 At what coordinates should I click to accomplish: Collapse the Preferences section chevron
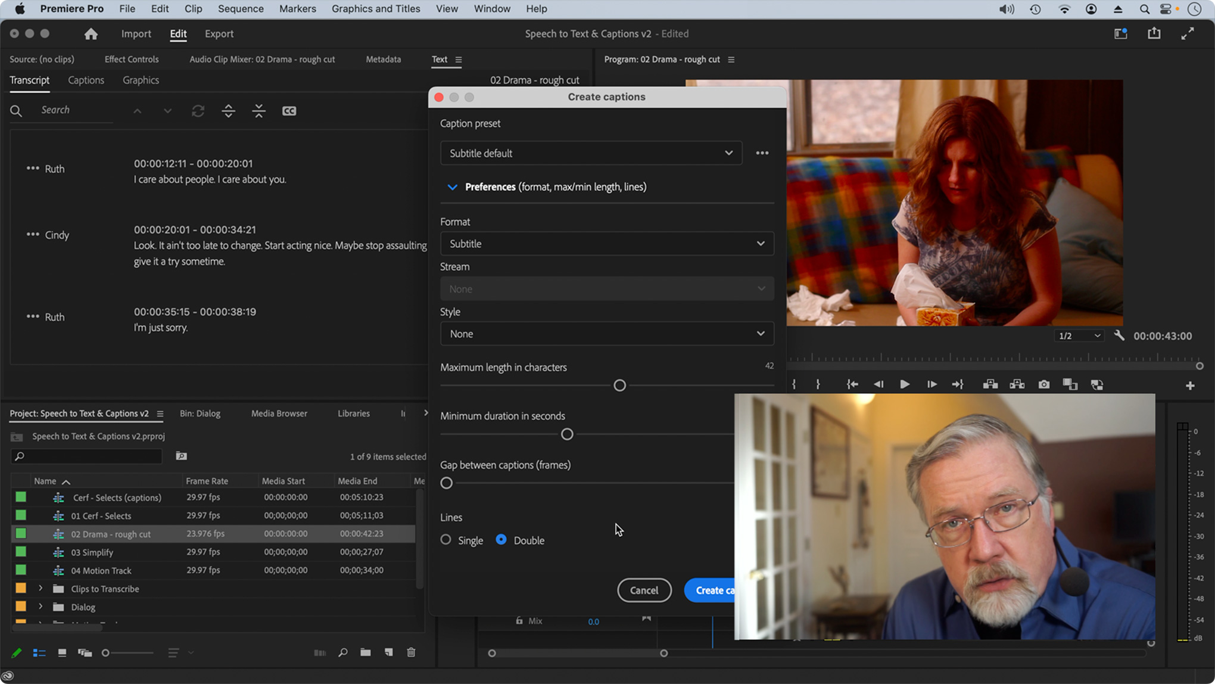452,187
